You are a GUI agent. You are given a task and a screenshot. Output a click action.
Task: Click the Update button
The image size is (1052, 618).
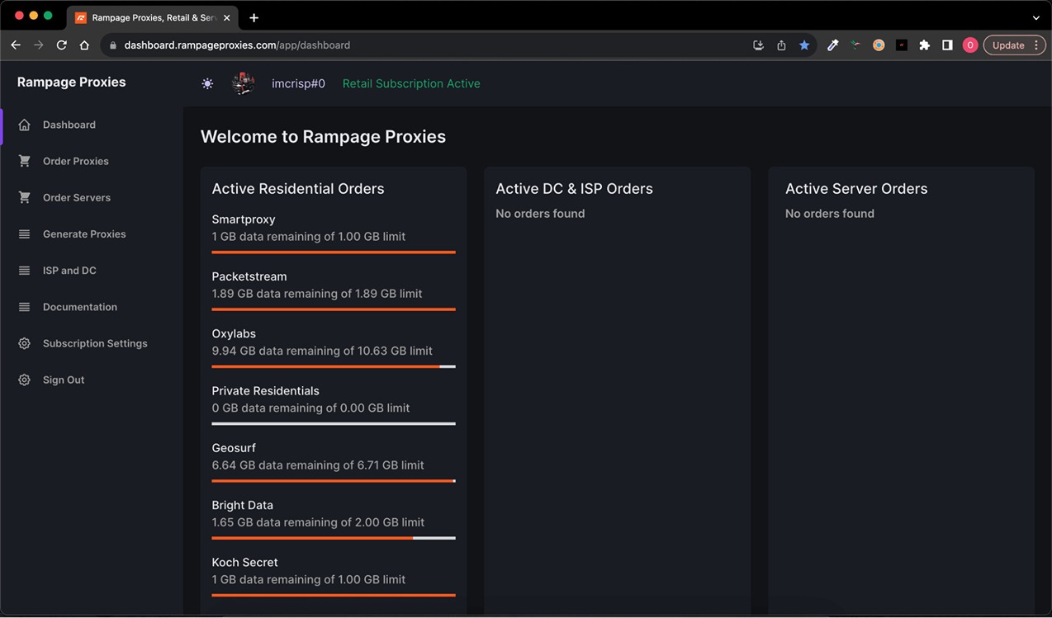(1008, 45)
